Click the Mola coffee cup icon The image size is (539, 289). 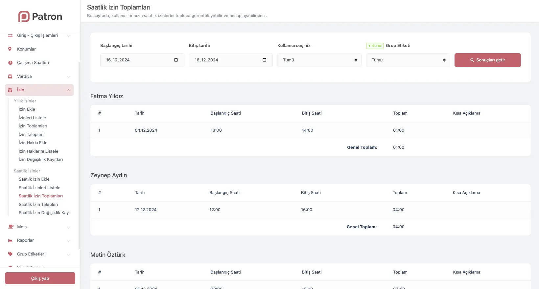coord(11,227)
